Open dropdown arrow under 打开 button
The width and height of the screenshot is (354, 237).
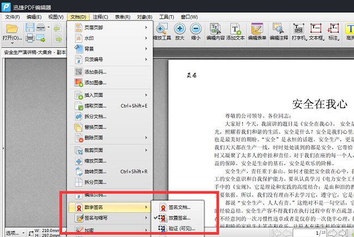tap(12, 43)
